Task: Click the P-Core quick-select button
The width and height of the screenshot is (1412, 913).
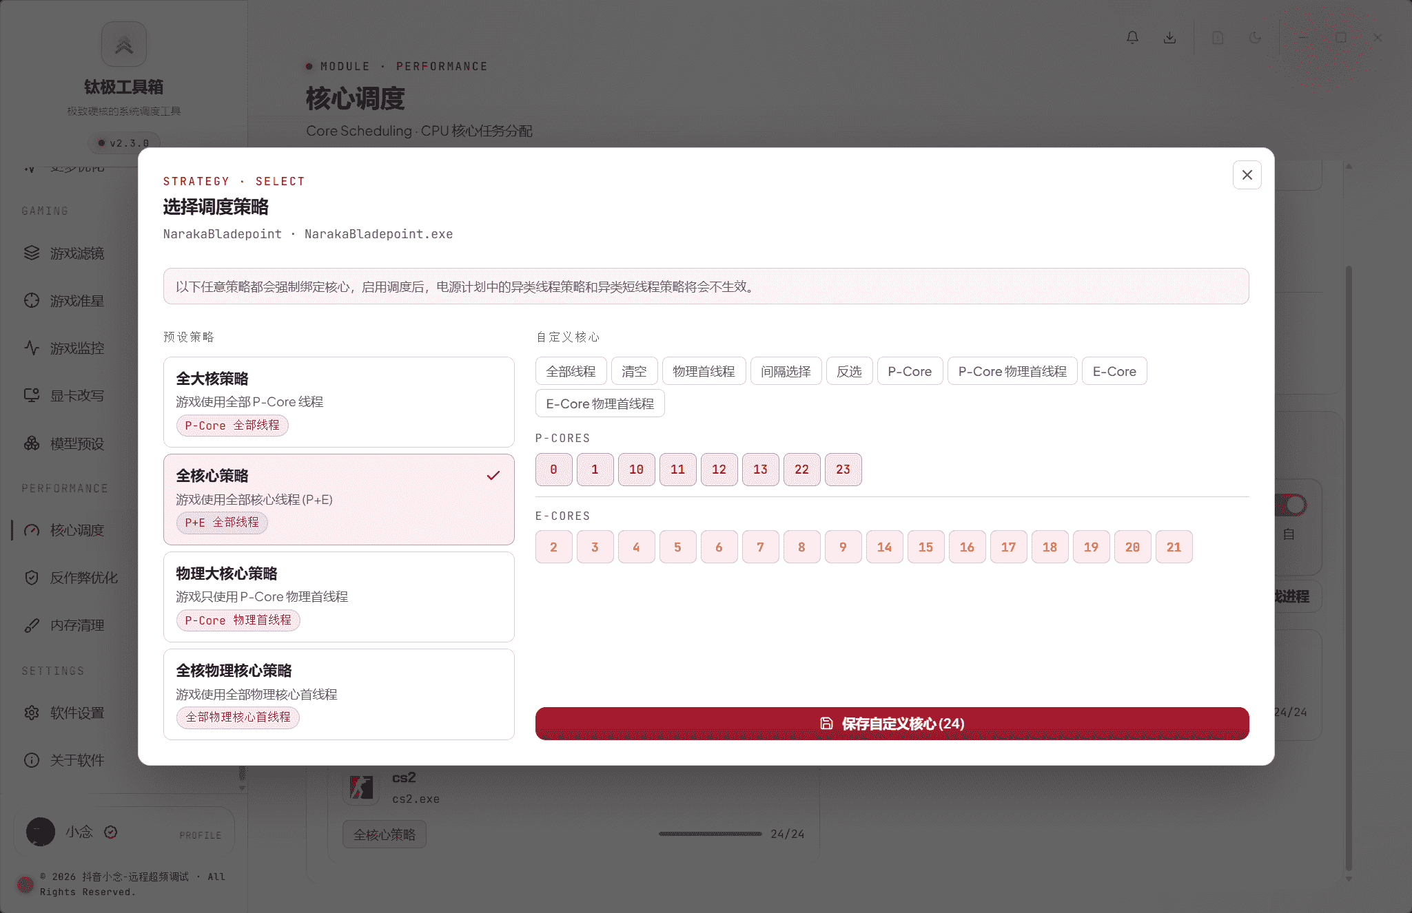Action: point(910,371)
